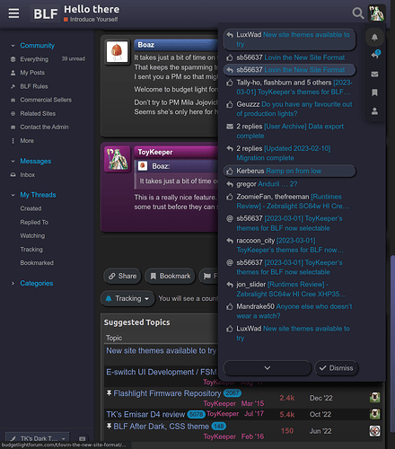Click the Dismiss notifications button

tap(337, 368)
